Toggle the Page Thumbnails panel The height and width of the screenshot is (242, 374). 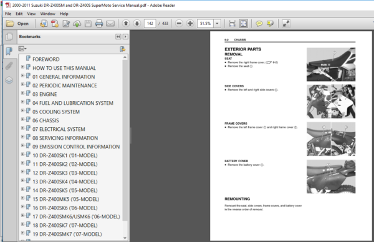(9, 37)
